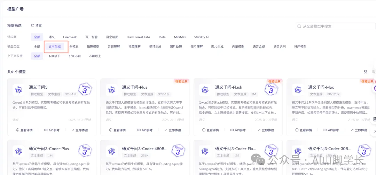Click Qwen3 badge on 通义千问3-Coder-Plus card

point(85,151)
